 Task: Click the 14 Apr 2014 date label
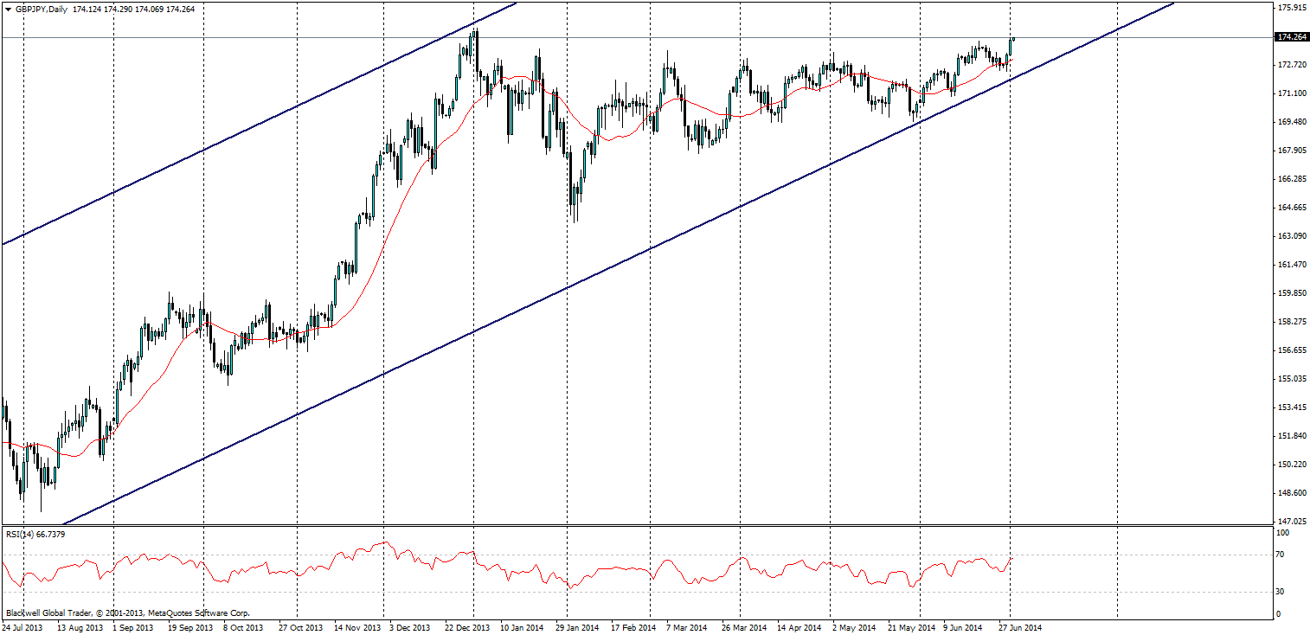tap(800, 629)
